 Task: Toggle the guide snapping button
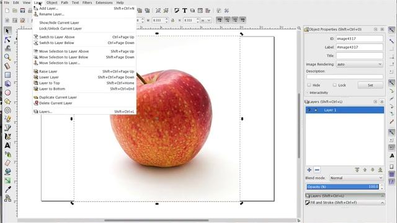click(x=391, y=181)
